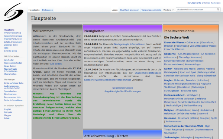Click the Shadowhelix spiral logo
Viewport: 223px width, 139px height.
[x=14, y=12]
